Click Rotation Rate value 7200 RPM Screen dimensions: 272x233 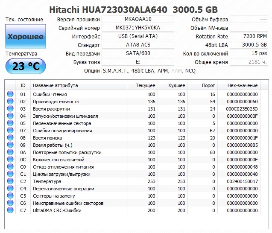[249, 36]
